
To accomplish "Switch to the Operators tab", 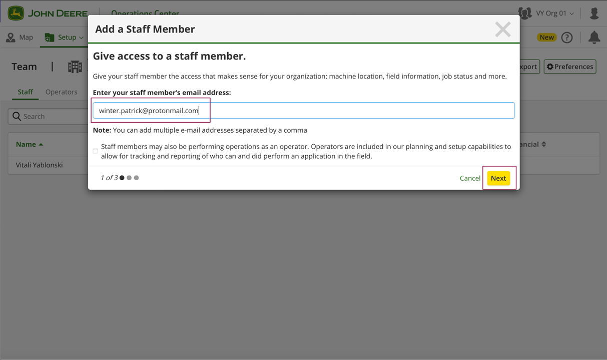I will click(61, 92).
